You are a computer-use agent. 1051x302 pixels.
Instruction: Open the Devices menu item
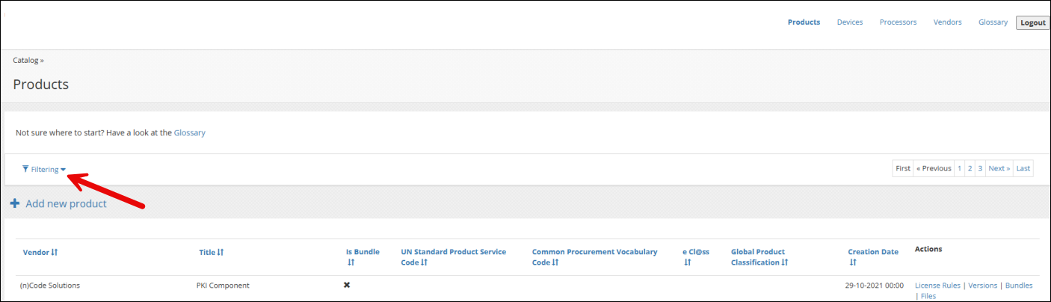[x=850, y=22]
